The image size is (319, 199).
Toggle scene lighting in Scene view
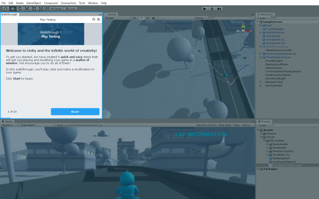[142, 18]
